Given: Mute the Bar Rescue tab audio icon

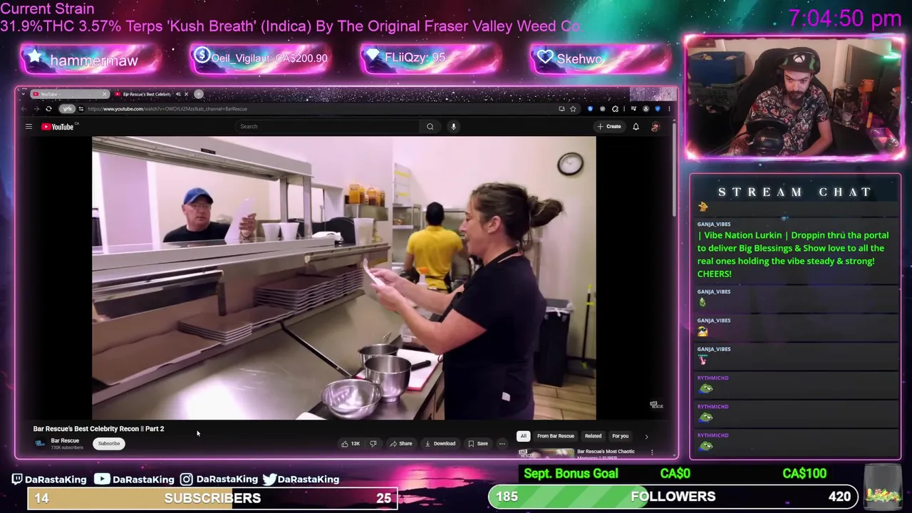Looking at the screenshot, I should pos(178,94).
